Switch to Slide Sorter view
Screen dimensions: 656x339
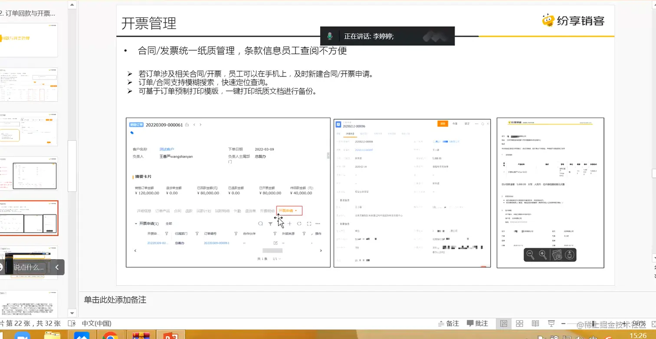coord(519,323)
